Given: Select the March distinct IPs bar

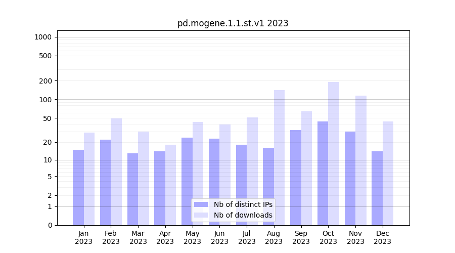Looking at the screenshot, I should [132, 189].
